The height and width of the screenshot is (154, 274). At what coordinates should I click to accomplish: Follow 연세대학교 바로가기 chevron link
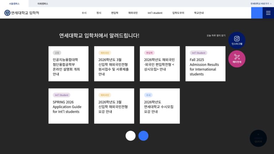point(261,4)
